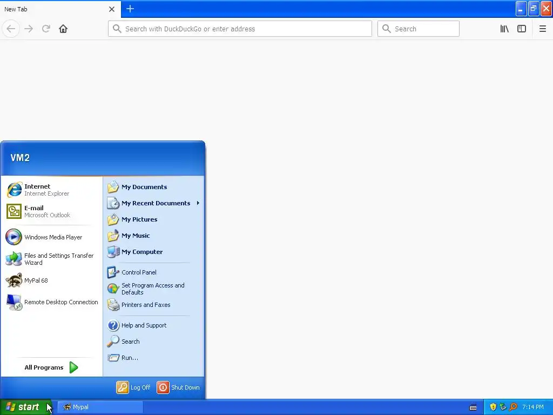Click the VM2 user name header
The width and height of the screenshot is (553, 415).
point(20,158)
